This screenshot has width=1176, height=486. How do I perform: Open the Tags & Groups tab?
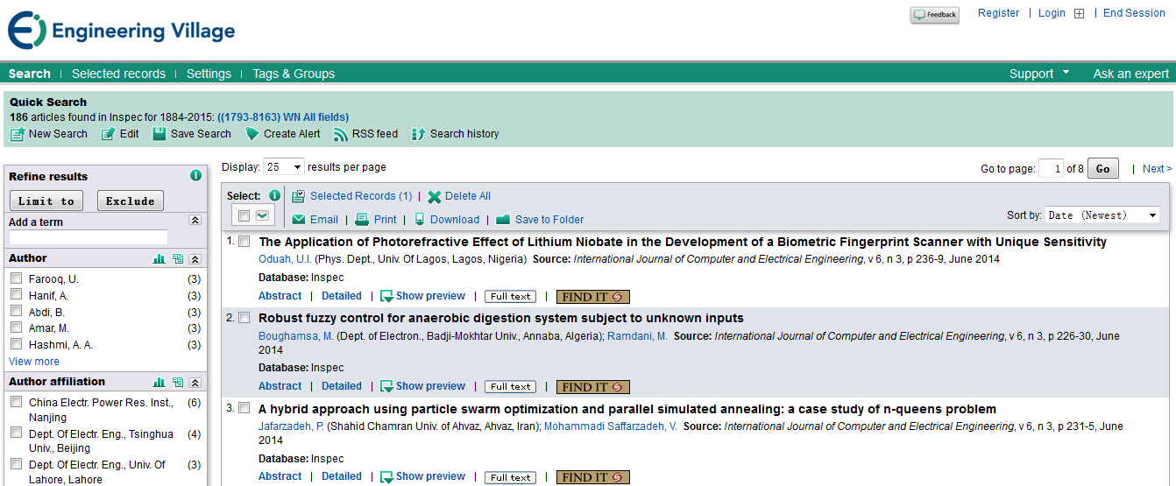[294, 74]
